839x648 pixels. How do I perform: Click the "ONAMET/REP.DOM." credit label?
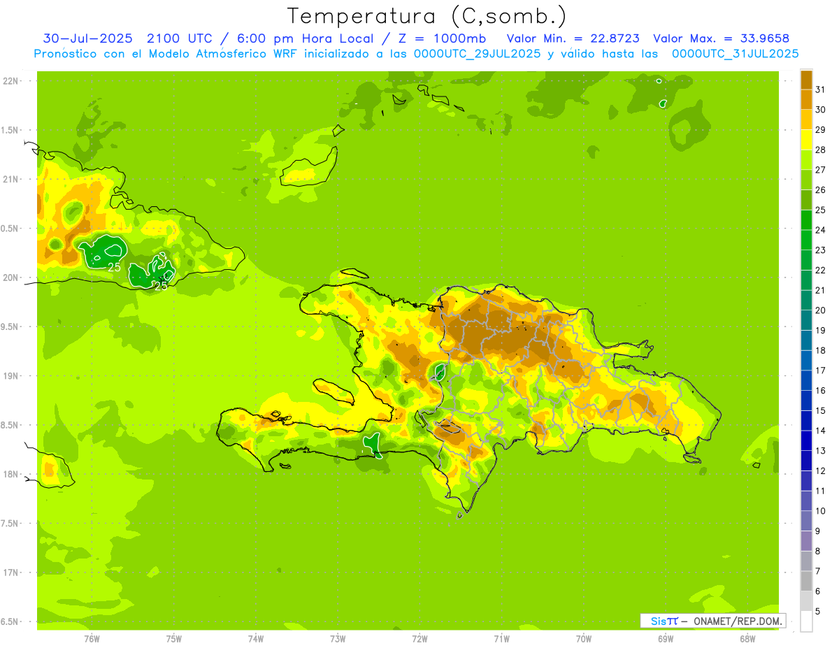pyautogui.click(x=737, y=621)
